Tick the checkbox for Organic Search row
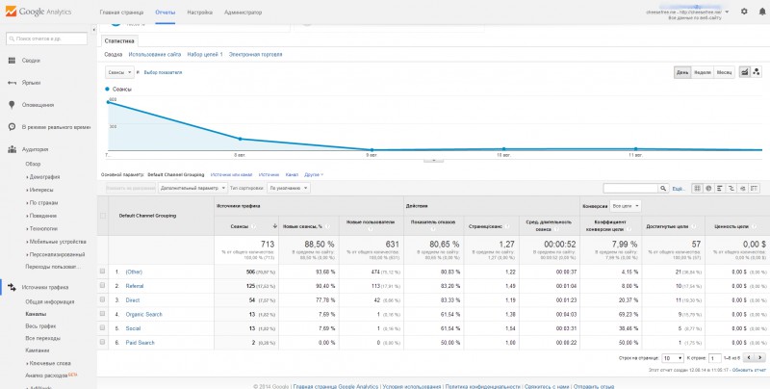770x389 pixels. (x=102, y=314)
